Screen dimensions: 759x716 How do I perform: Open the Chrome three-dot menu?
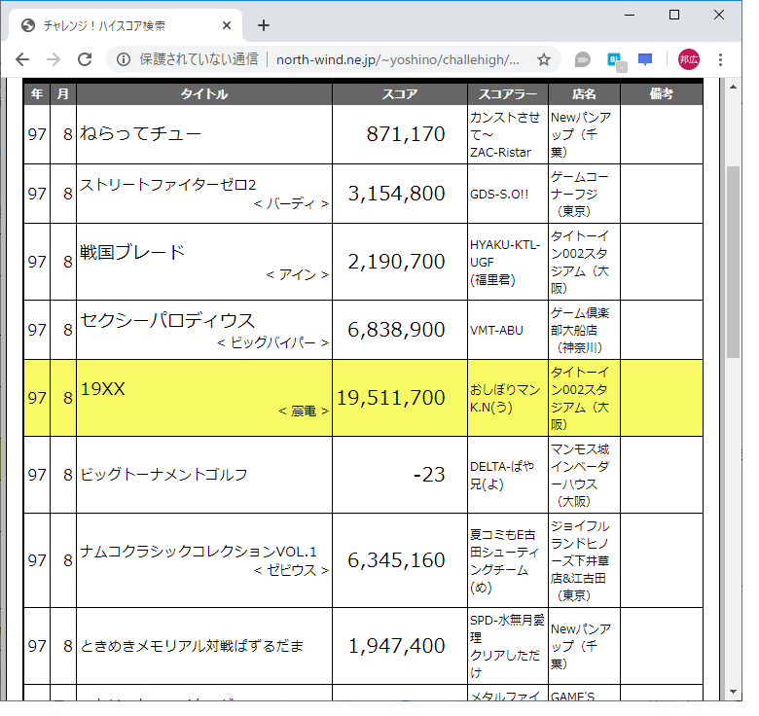coord(720,59)
